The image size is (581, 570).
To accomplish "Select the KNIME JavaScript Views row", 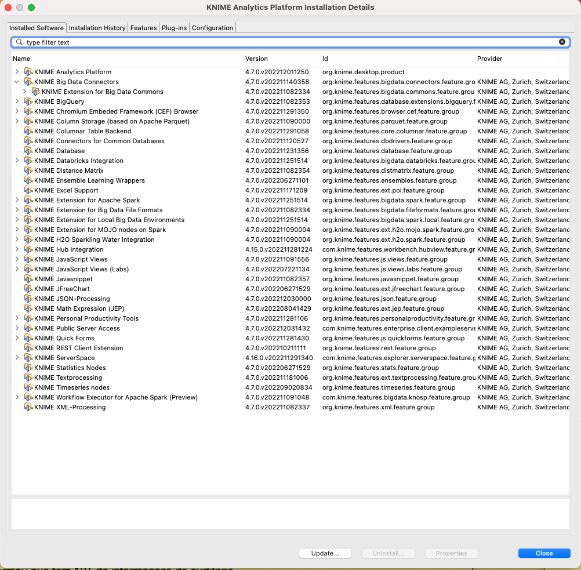I will [290, 259].
